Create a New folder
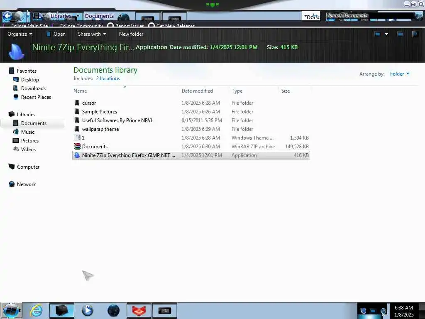The image size is (425, 319). [131, 34]
